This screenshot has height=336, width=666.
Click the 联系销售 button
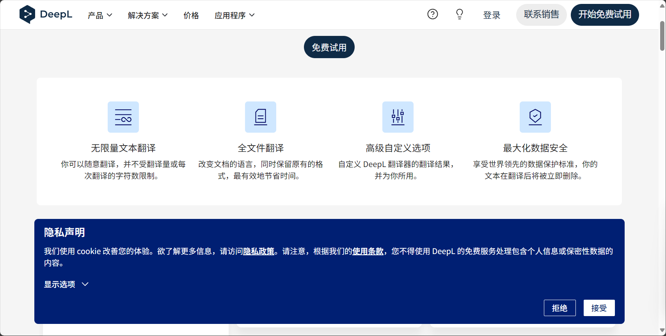pyautogui.click(x=542, y=15)
